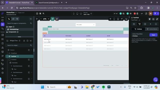This screenshot has height=90, width=160.
Task: Click the add component button beside Components
Action: (x=18, y=32)
